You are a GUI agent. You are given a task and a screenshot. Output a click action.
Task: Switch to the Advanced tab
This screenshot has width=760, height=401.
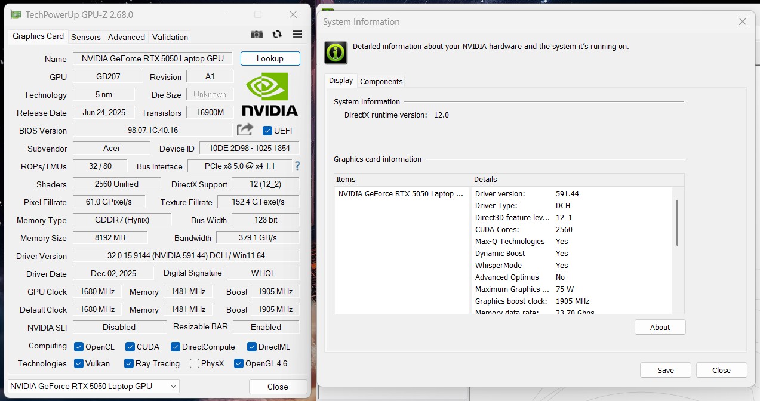126,36
